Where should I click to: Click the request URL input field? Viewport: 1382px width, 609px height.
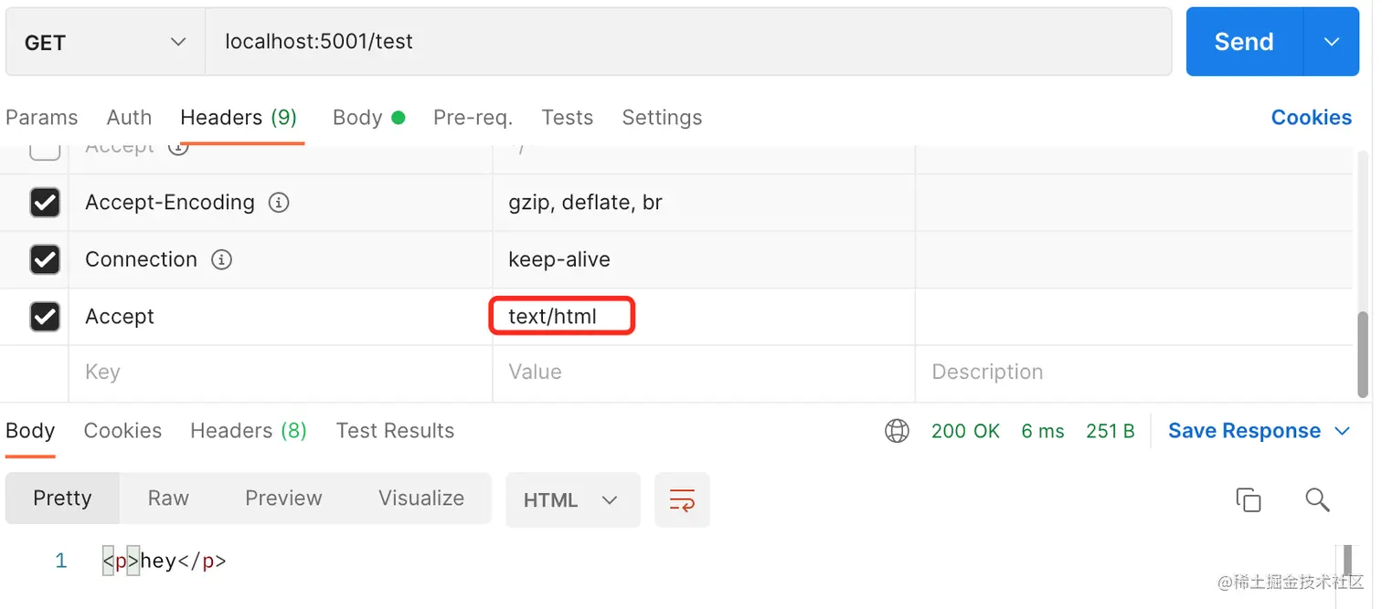pos(686,42)
